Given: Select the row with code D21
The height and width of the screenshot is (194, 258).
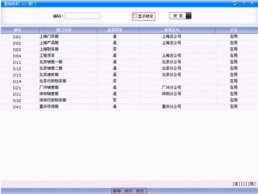Looking at the screenshot, I should [129, 88].
